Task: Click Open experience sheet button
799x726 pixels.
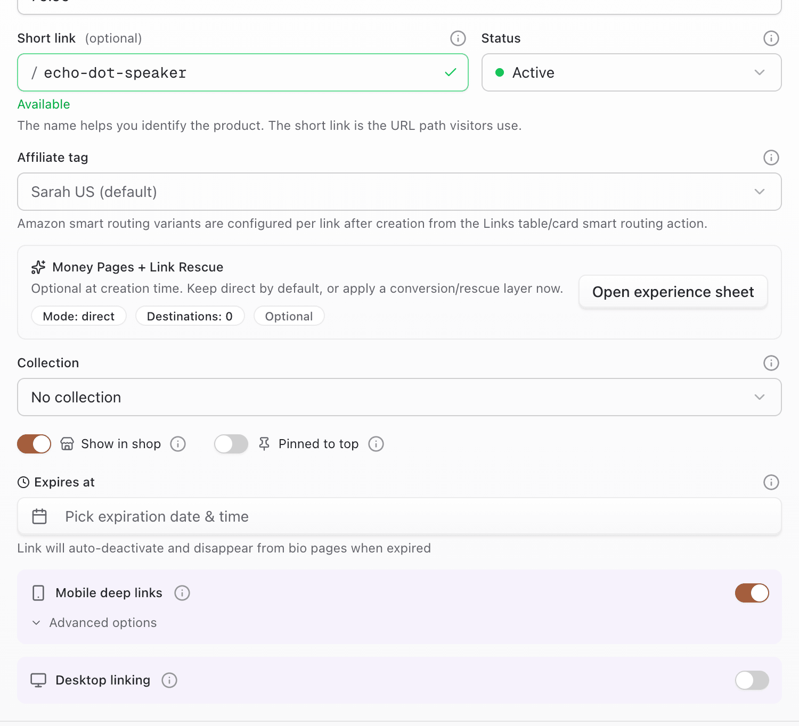Action: (673, 292)
